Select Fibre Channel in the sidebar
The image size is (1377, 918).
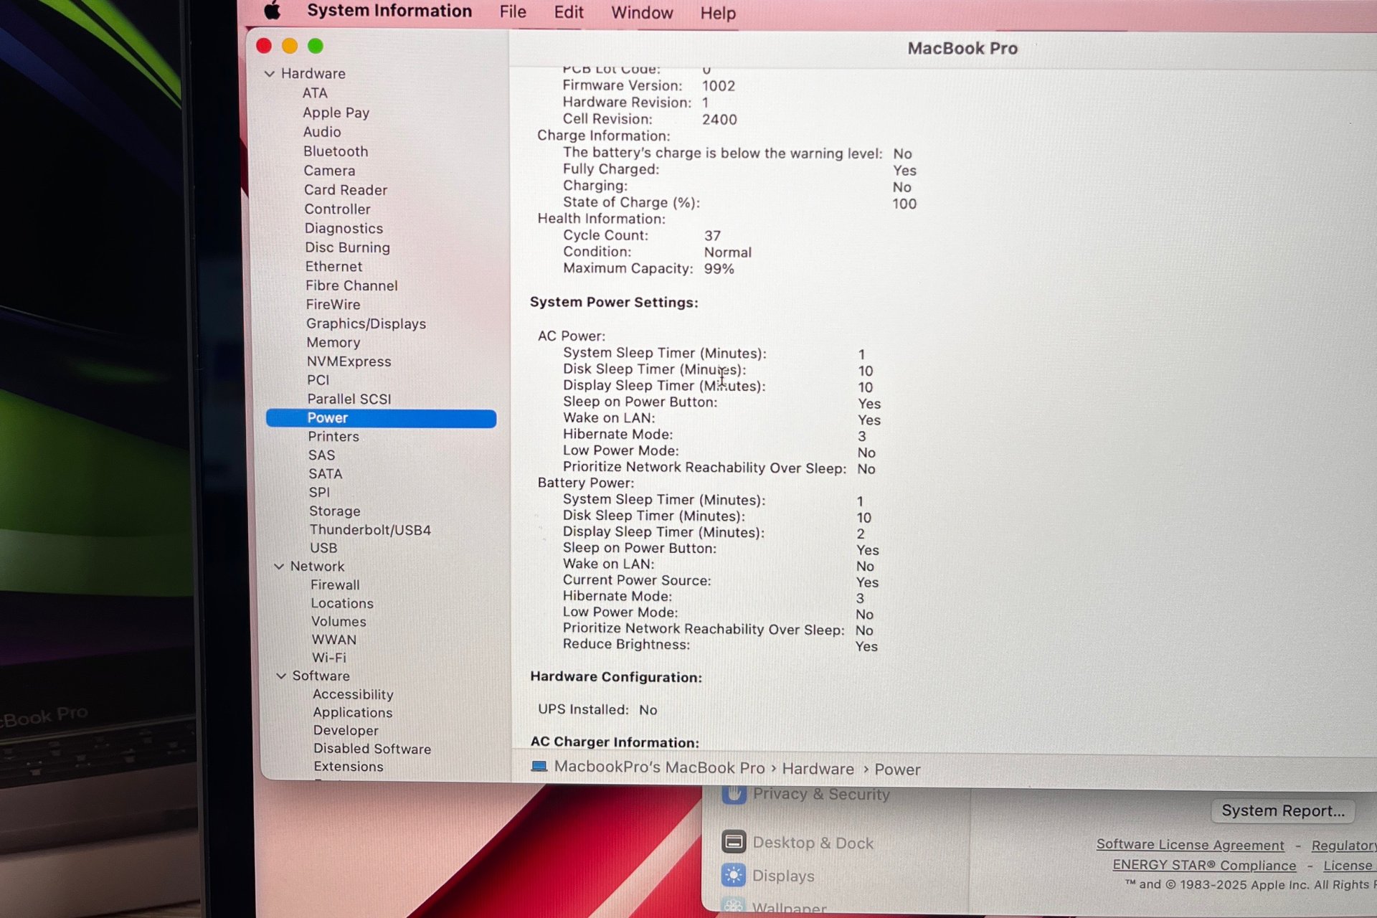coord(351,285)
